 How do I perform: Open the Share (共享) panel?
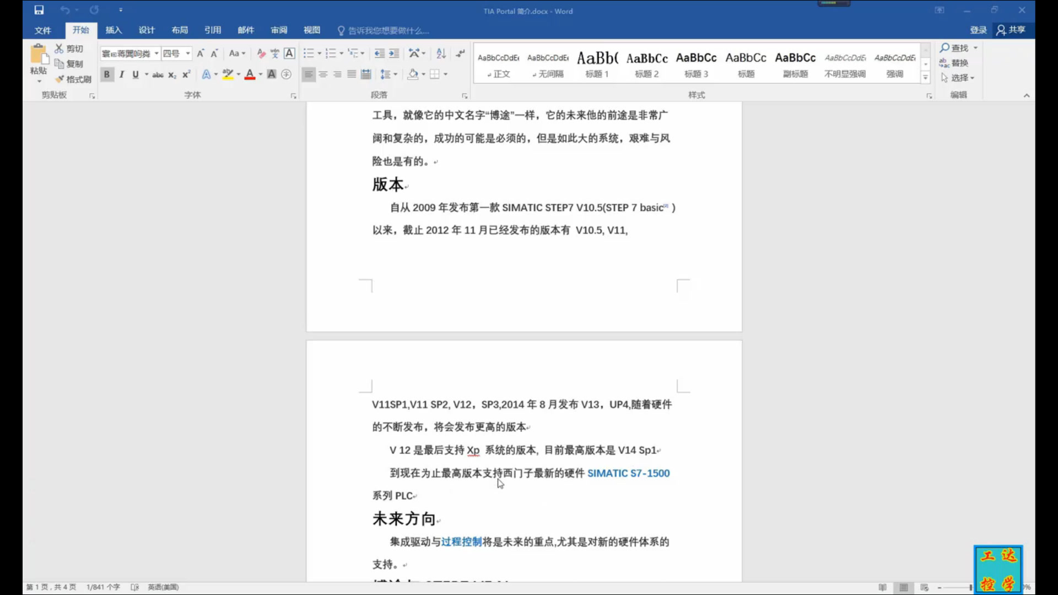tap(1011, 30)
